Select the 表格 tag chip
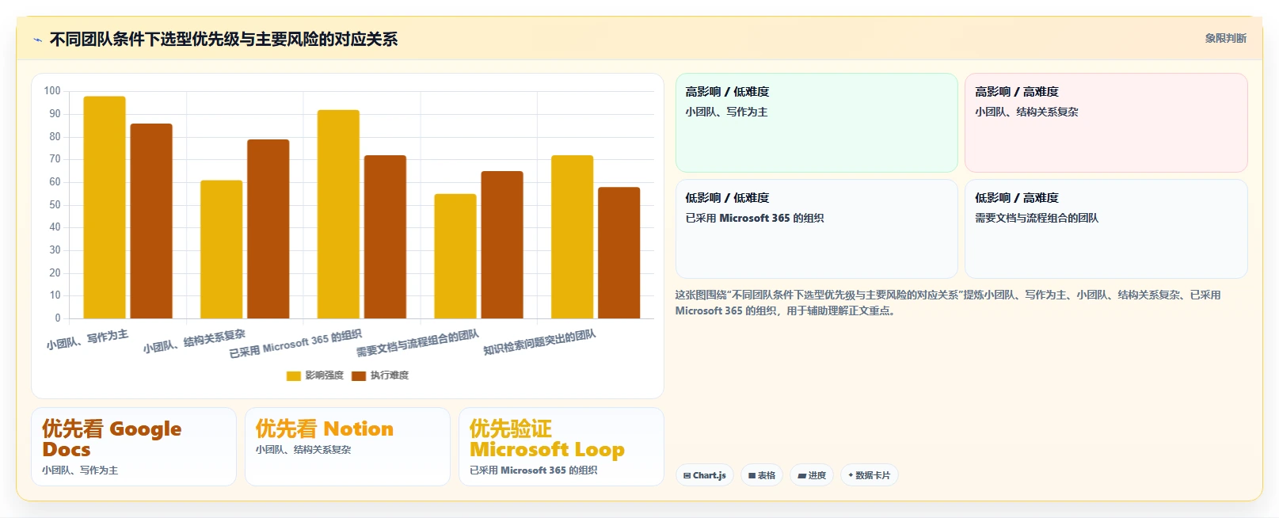 click(x=761, y=475)
